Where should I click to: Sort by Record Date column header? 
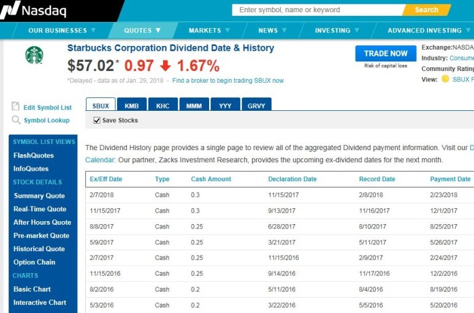377,179
